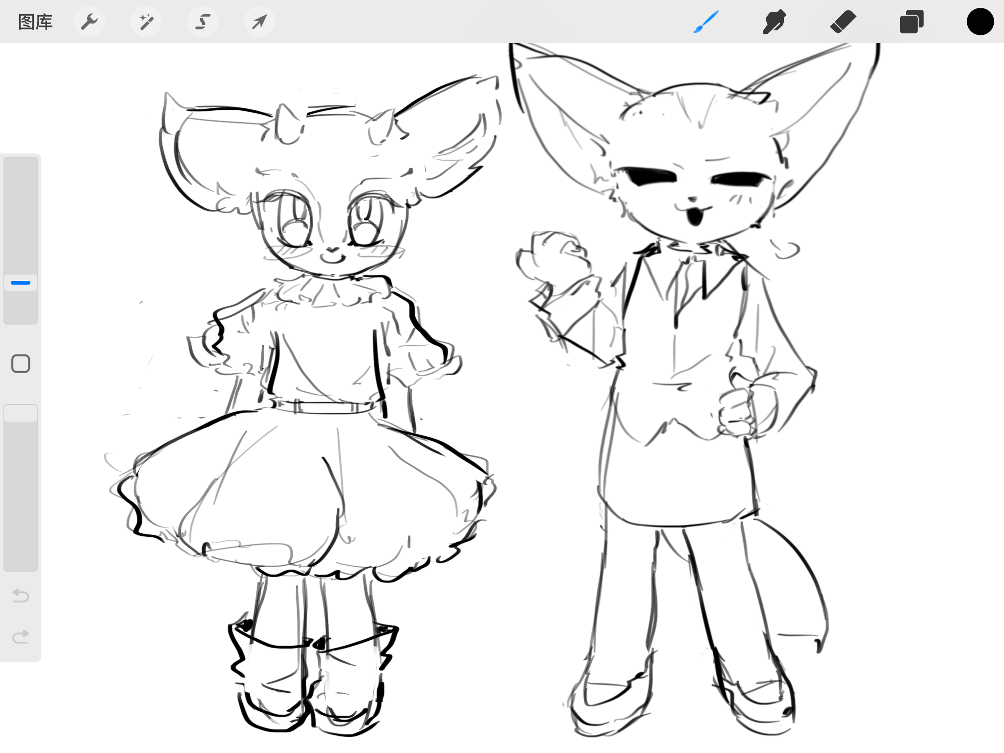Tap the square modifier button in sidebar

pyautogui.click(x=21, y=364)
